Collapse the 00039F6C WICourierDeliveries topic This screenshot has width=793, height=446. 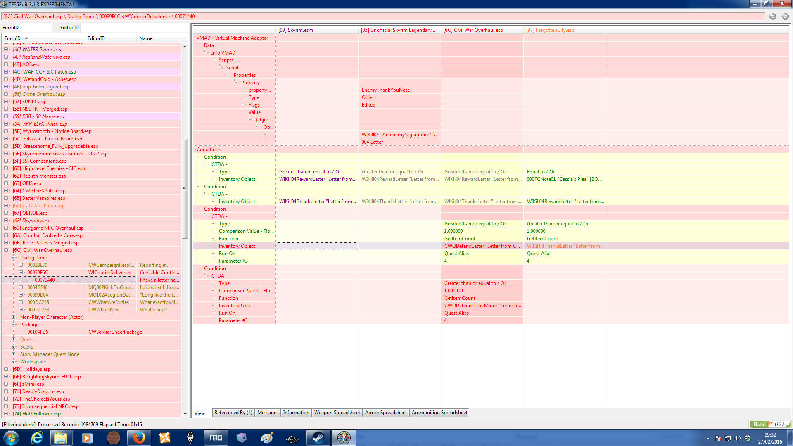[21, 273]
